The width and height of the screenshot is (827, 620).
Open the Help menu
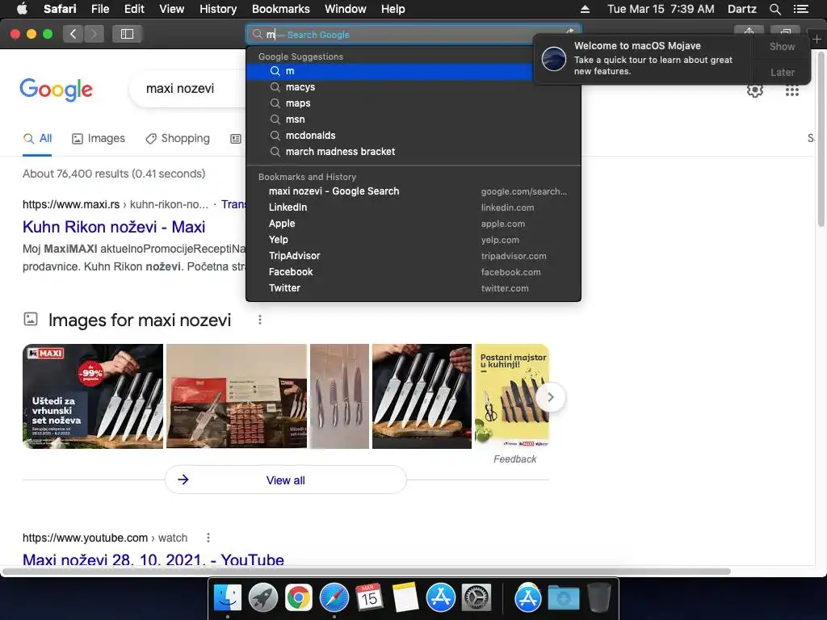click(393, 9)
